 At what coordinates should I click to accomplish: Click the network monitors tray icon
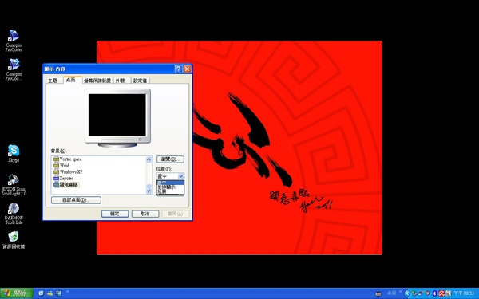point(421,293)
